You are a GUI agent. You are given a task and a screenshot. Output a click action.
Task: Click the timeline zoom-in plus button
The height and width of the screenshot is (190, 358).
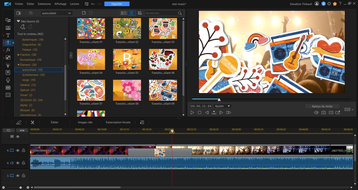[28, 187]
